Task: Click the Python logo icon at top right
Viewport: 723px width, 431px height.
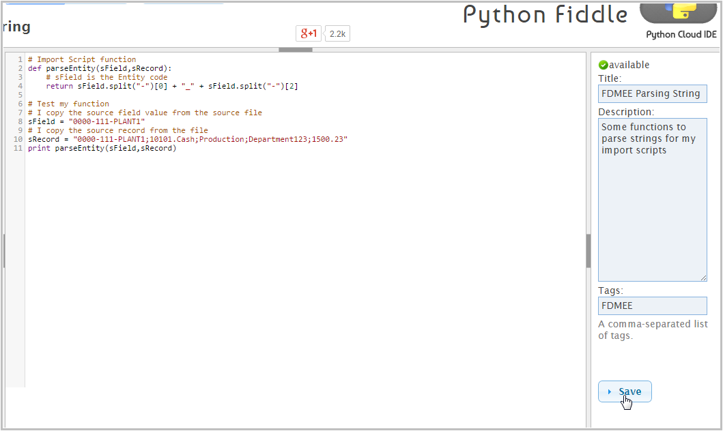Action: [x=678, y=12]
